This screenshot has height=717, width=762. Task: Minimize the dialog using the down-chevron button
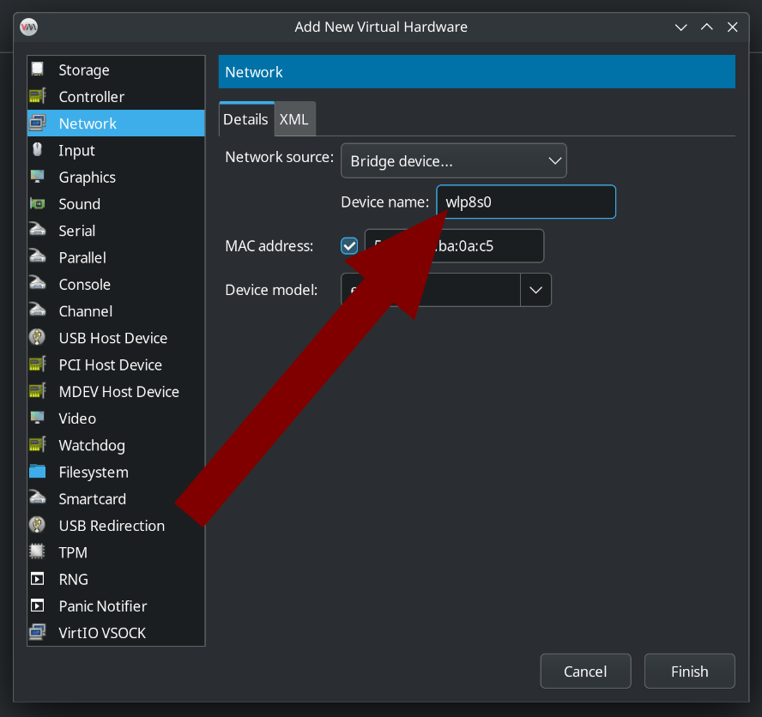[680, 27]
